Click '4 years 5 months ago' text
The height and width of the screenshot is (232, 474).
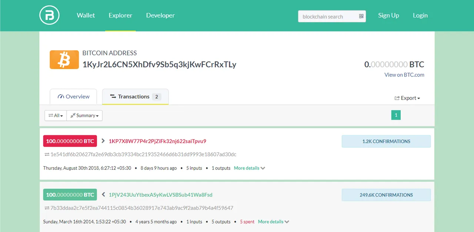pos(156,222)
